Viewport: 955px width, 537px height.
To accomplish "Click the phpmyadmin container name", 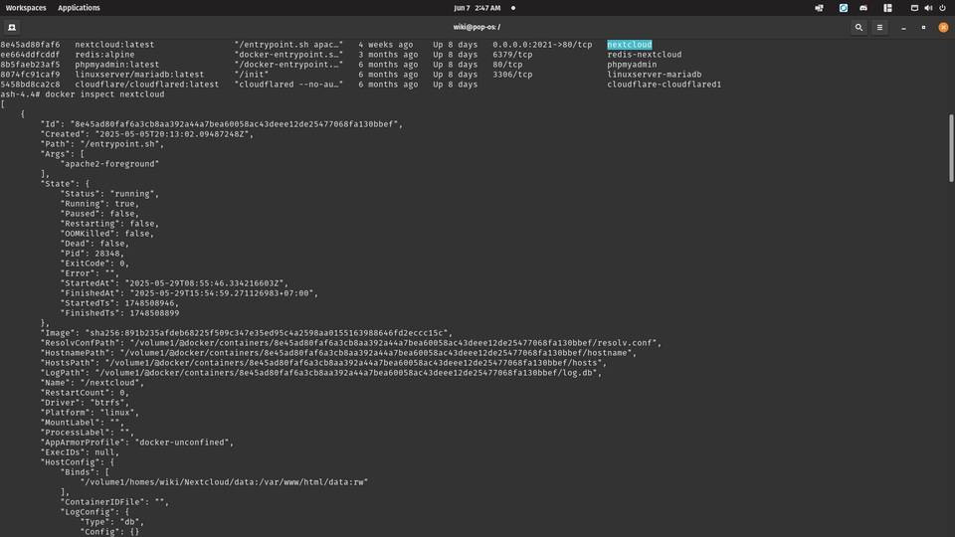I will point(632,65).
